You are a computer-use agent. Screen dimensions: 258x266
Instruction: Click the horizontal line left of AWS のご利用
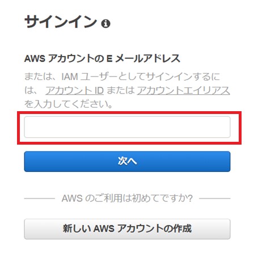pos(40,199)
